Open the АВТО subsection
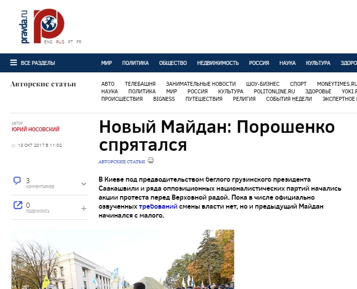This screenshot has height=289, width=357. [108, 84]
